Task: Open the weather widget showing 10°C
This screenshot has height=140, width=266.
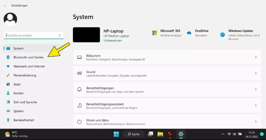Action: point(16,134)
